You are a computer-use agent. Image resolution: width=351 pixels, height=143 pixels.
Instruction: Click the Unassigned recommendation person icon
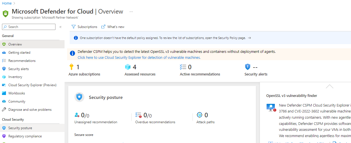pos(77,115)
